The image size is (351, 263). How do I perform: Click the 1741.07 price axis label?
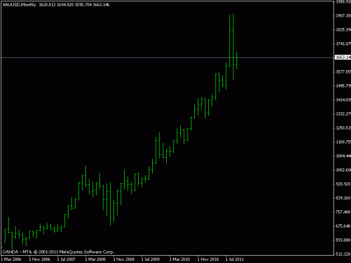[343, 44]
